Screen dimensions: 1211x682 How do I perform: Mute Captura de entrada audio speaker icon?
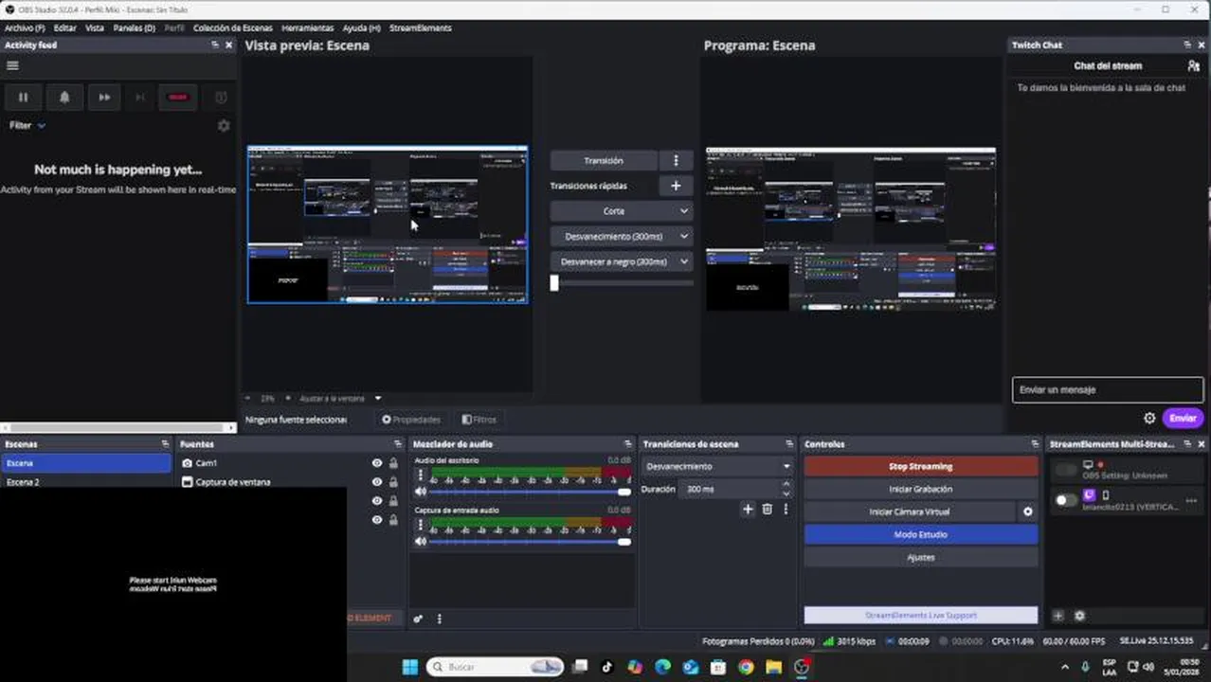[421, 542]
